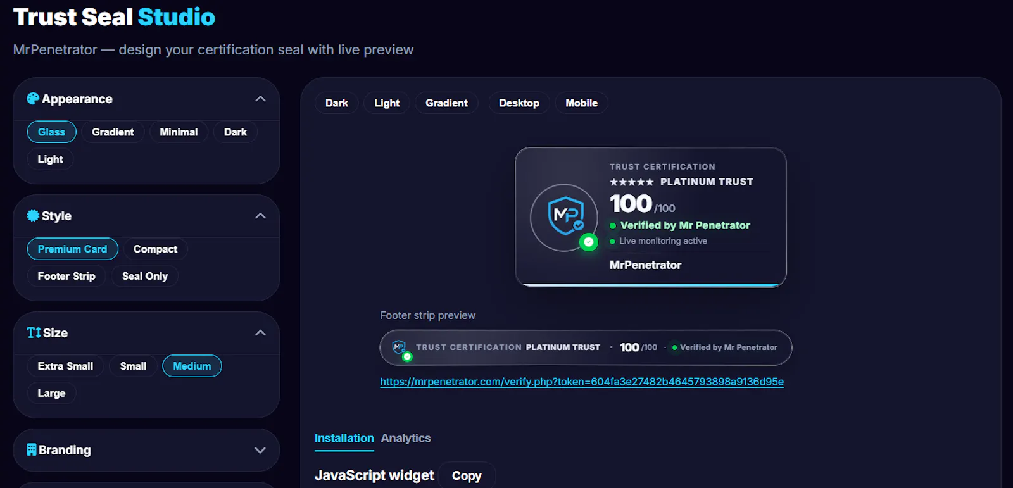Select the Glass appearance option
1013x488 pixels.
tap(51, 132)
